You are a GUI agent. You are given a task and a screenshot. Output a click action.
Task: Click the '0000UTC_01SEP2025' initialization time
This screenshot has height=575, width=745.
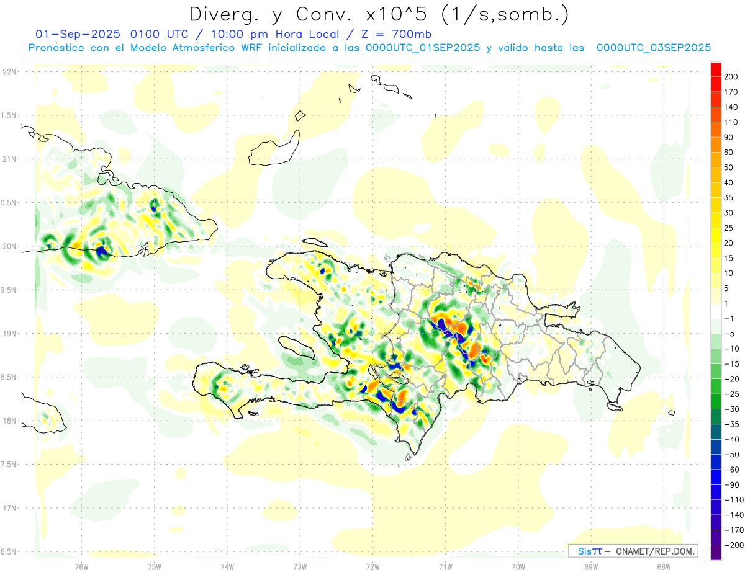(x=423, y=48)
